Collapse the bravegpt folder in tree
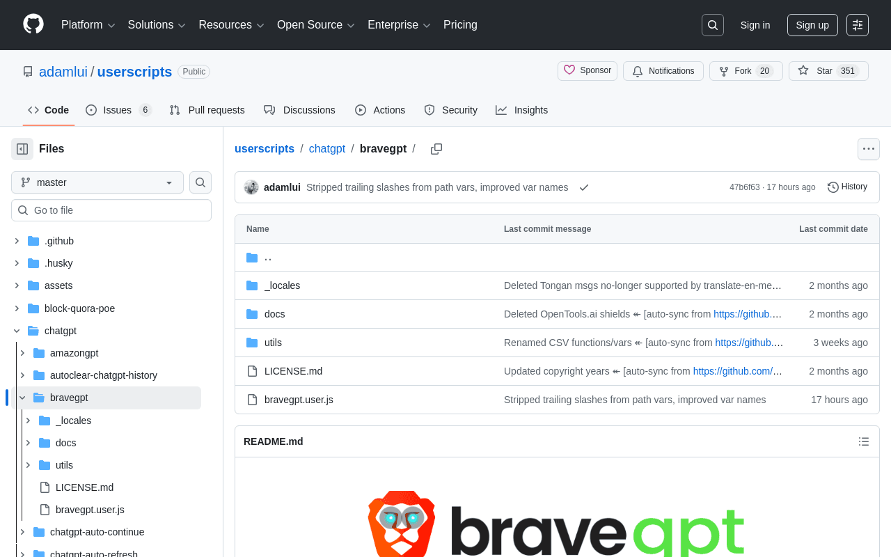The width and height of the screenshot is (891, 557). click(22, 398)
